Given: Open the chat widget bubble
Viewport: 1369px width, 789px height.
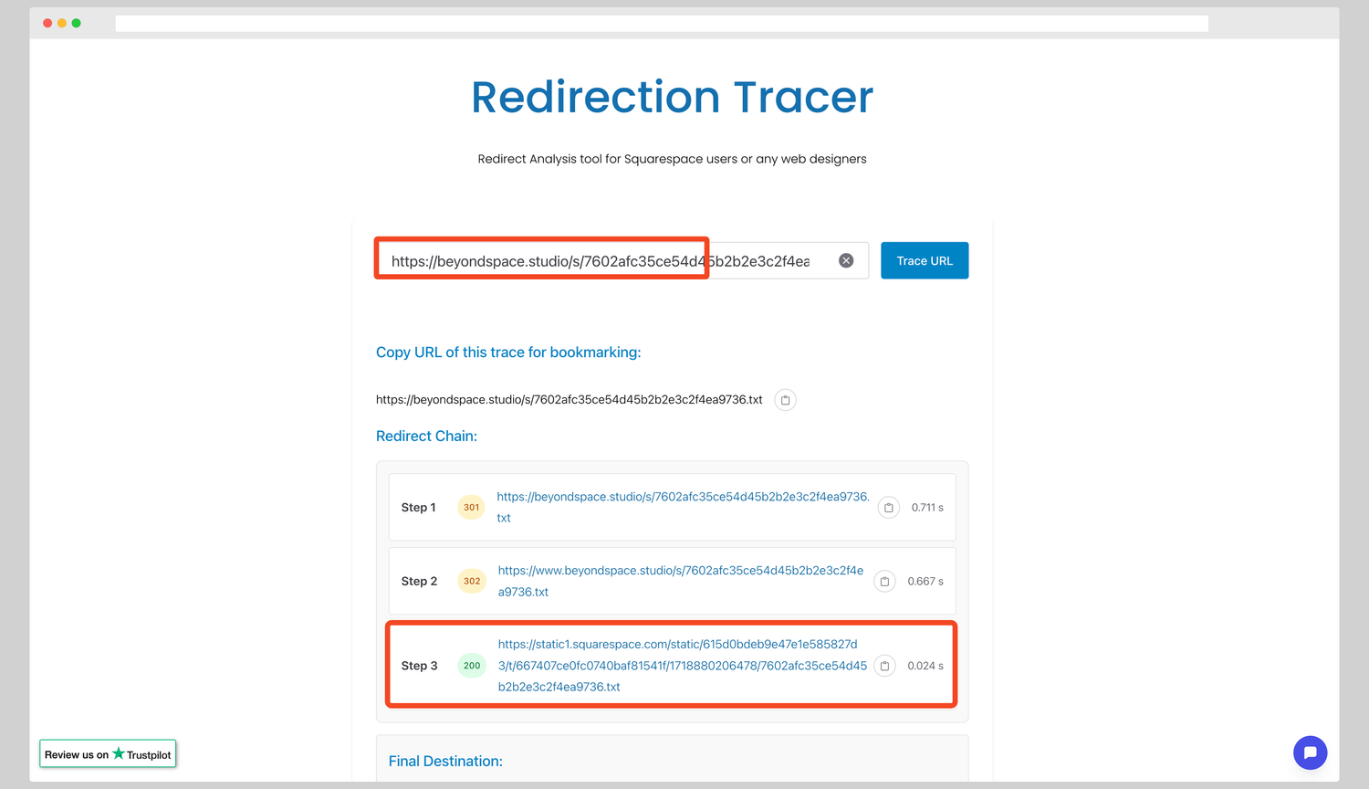Looking at the screenshot, I should point(1310,752).
